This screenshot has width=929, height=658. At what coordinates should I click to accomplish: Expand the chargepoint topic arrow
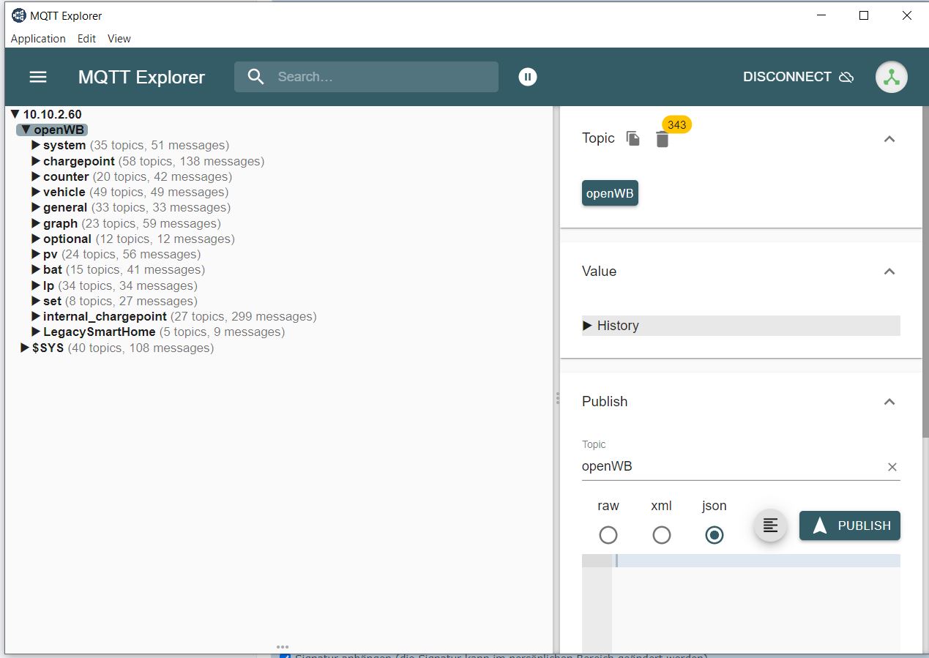tap(36, 161)
